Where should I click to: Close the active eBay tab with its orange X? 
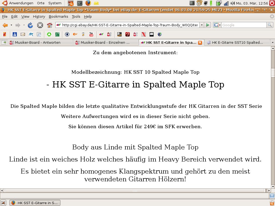coord(200,43)
